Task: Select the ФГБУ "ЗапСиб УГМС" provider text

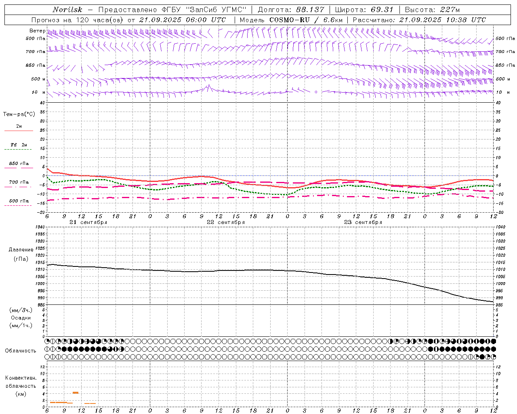Action: [x=204, y=10]
